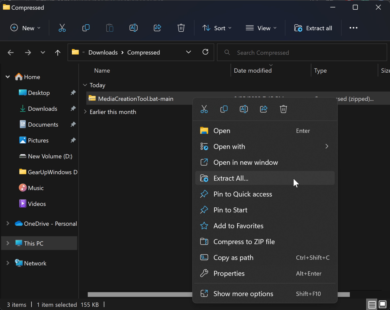Open the New item menu button
This screenshot has width=390, height=310.
pos(25,28)
